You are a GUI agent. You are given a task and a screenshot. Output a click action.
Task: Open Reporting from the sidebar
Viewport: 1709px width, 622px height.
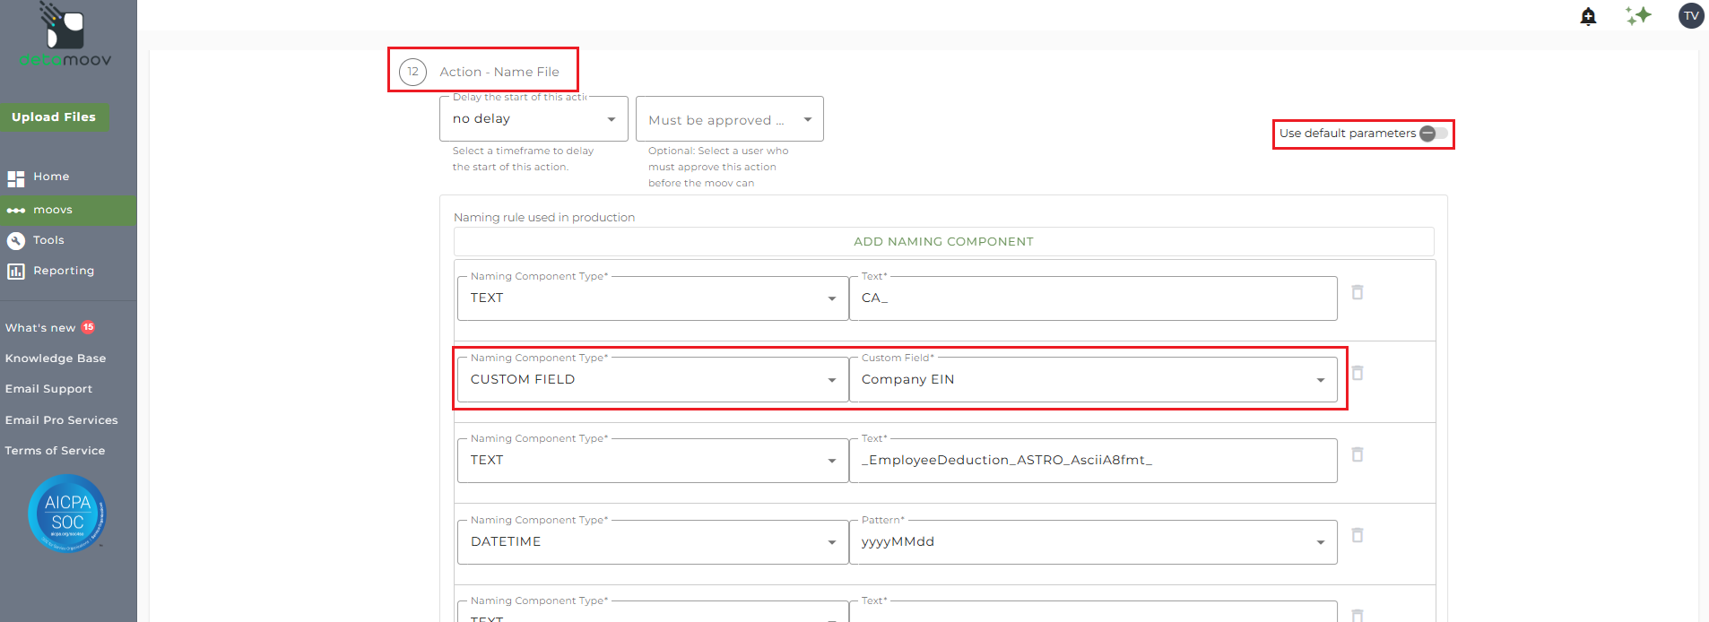click(x=63, y=271)
